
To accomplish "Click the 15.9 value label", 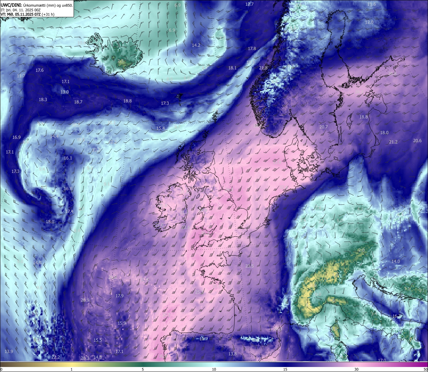I will coord(122,323).
